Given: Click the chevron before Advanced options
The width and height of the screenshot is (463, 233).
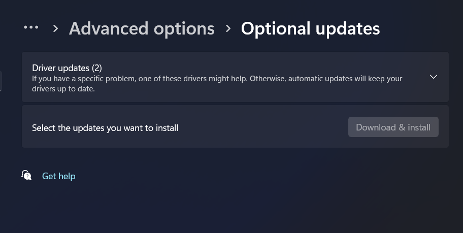Looking at the screenshot, I should 56,28.
